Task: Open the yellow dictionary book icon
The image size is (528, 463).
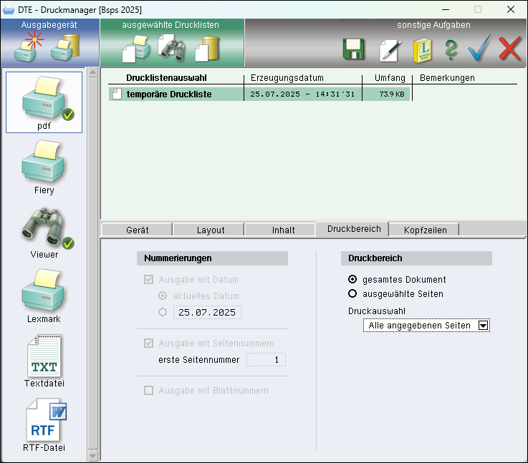Action: 421,49
